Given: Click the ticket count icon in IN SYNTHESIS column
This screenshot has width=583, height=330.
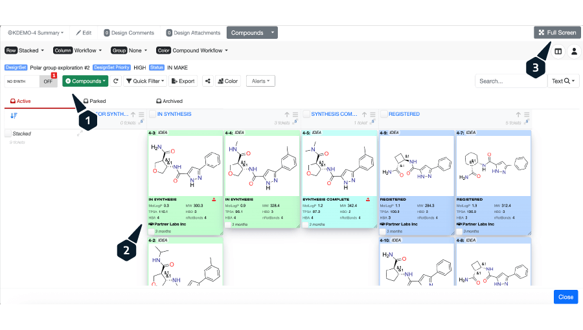Looking at the screenshot, I should (295, 122).
